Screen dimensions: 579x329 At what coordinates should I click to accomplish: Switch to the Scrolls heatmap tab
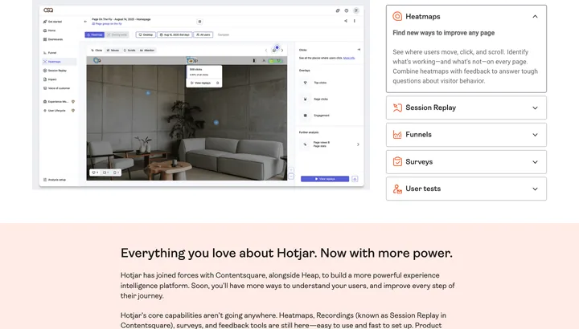[129, 50]
